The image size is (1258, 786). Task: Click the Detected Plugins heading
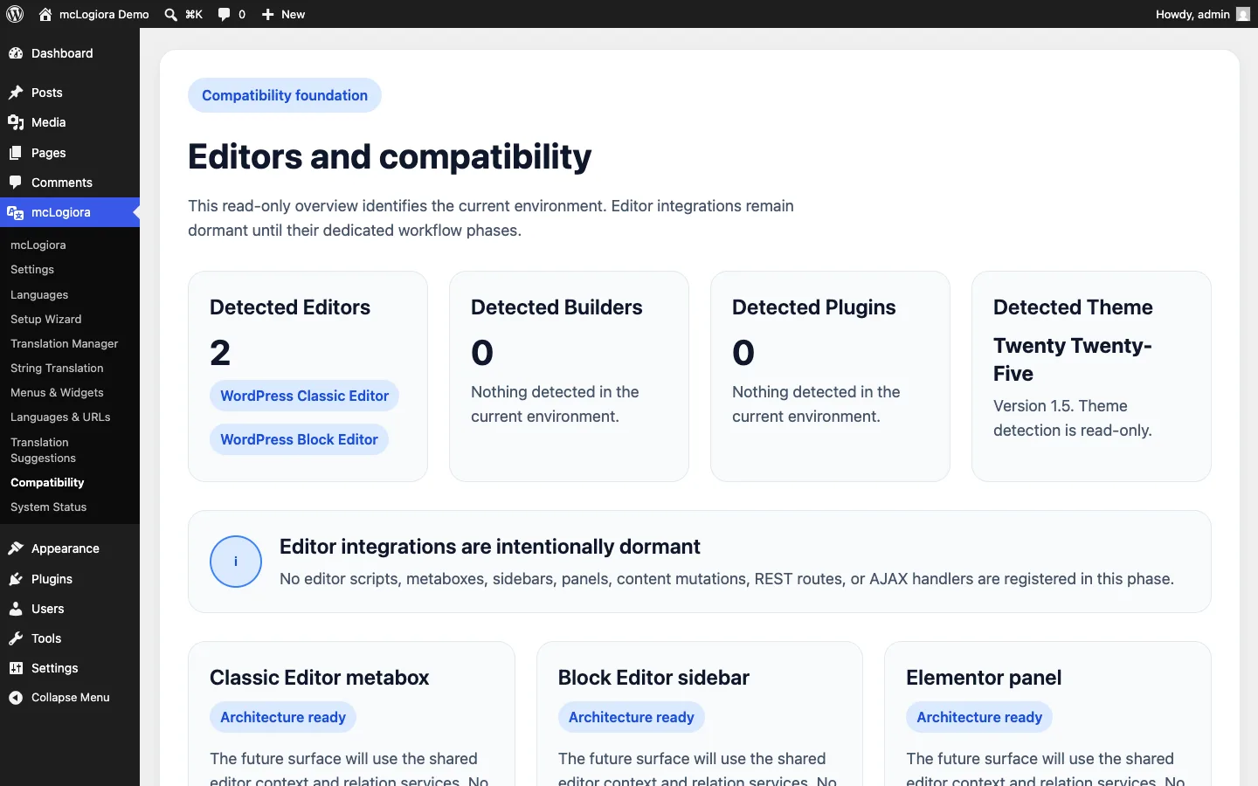click(814, 307)
